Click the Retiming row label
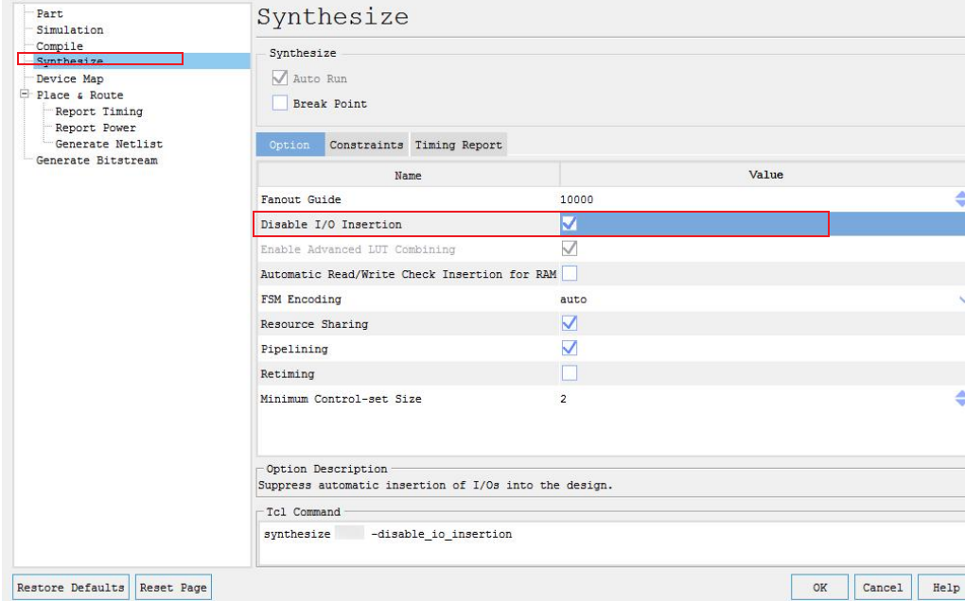 287,373
